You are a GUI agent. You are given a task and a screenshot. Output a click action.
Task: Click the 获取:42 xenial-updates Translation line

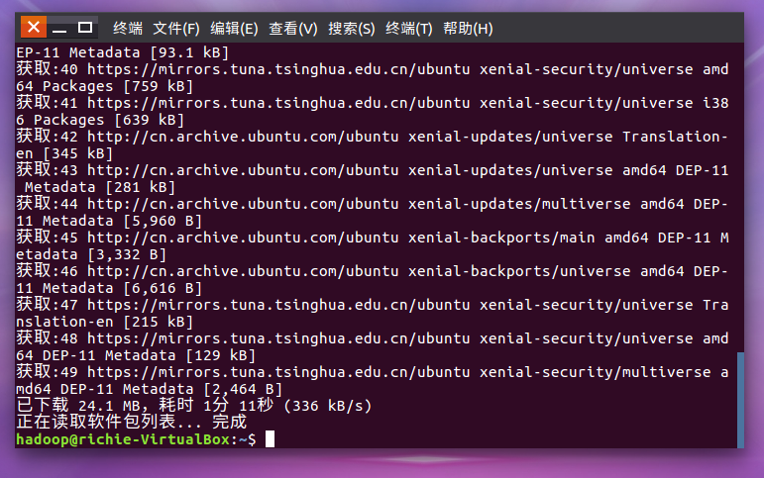[373, 137]
